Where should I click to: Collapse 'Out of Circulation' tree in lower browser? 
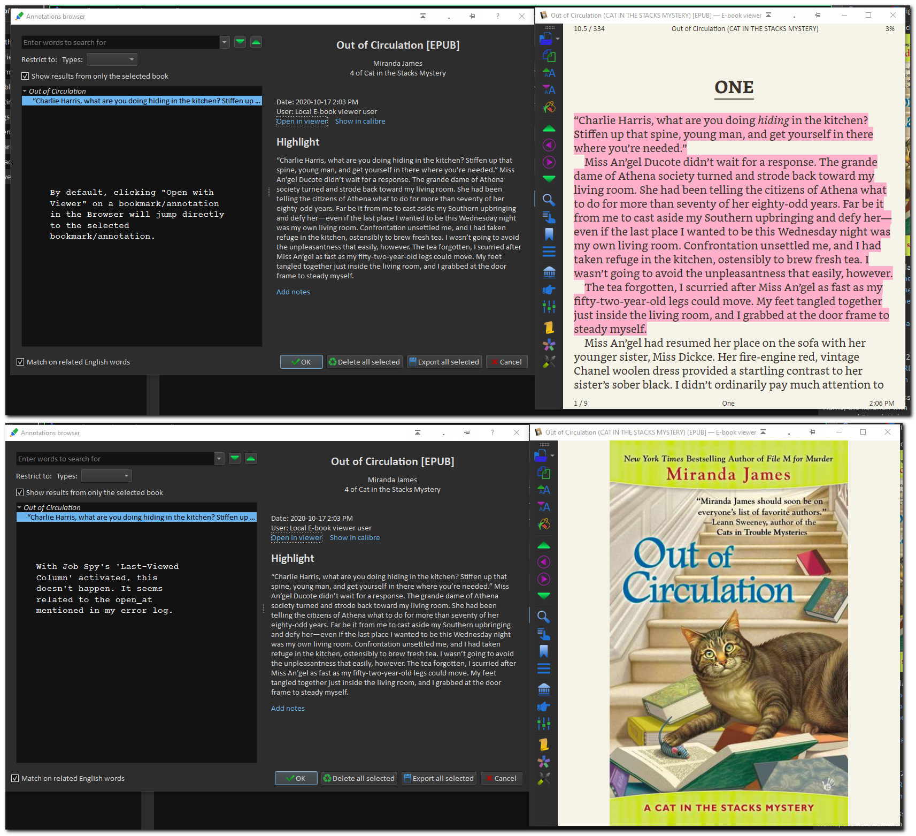[19, 507]
